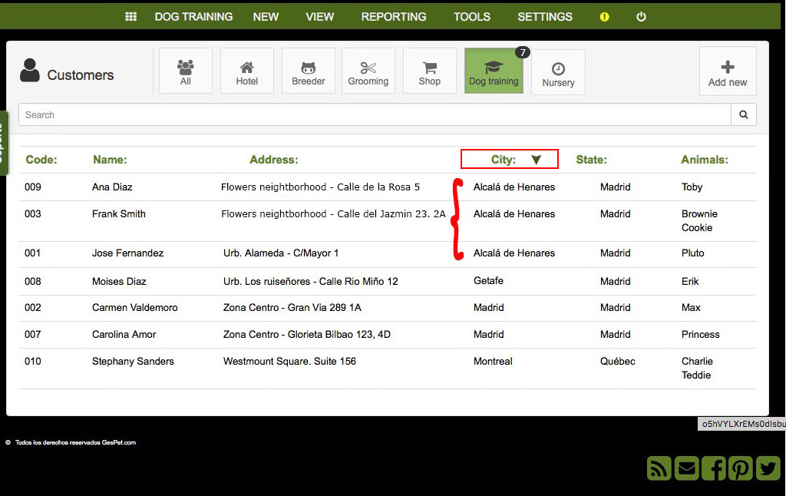The width and height of the screenshot is (786, 496).
Task: Click address Urb. Alameda - C/Mayor 1
Action: click(x=281, y=253)
